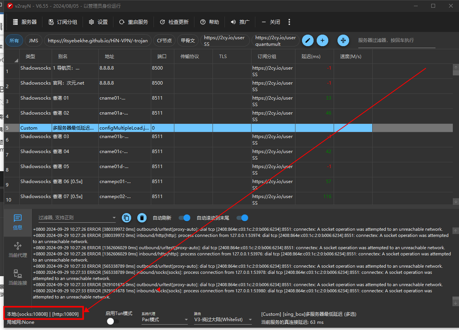This screenshot has height=330, width=459.
Task: Open the 当前代理 panel icon
Action: [18, 250]
